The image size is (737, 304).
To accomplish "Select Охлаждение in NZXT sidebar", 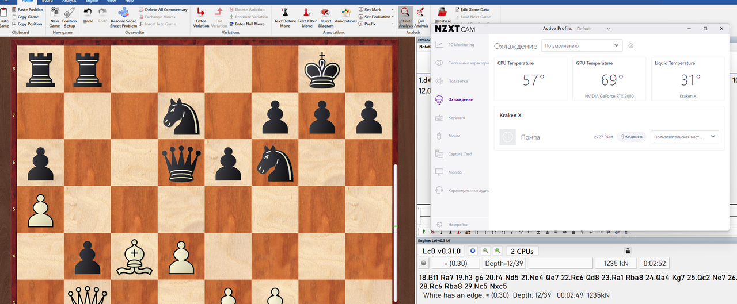I will [455, 99].
